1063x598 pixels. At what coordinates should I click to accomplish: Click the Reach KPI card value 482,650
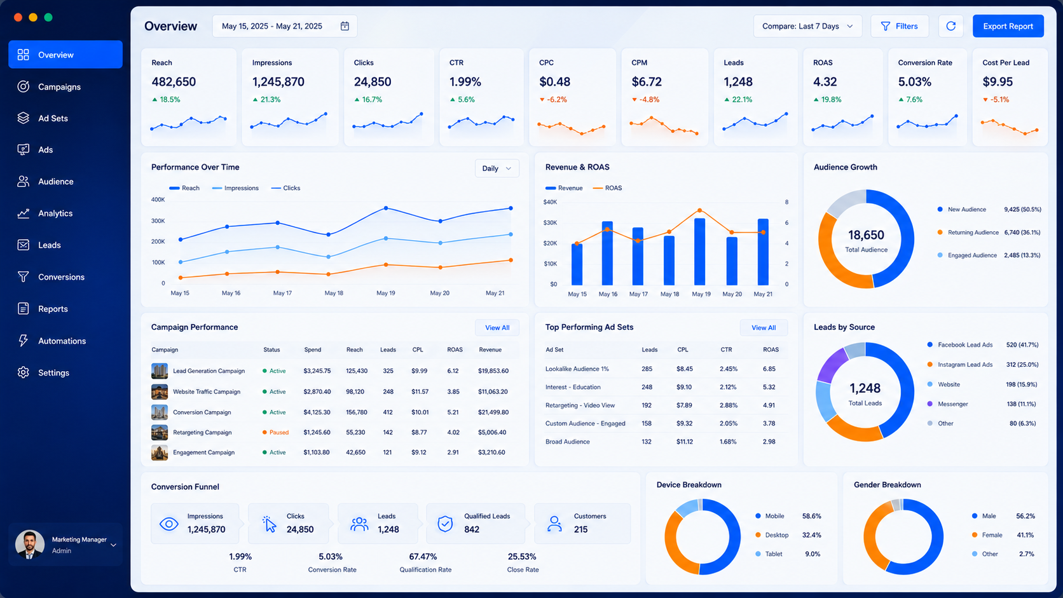coord(174,82)
